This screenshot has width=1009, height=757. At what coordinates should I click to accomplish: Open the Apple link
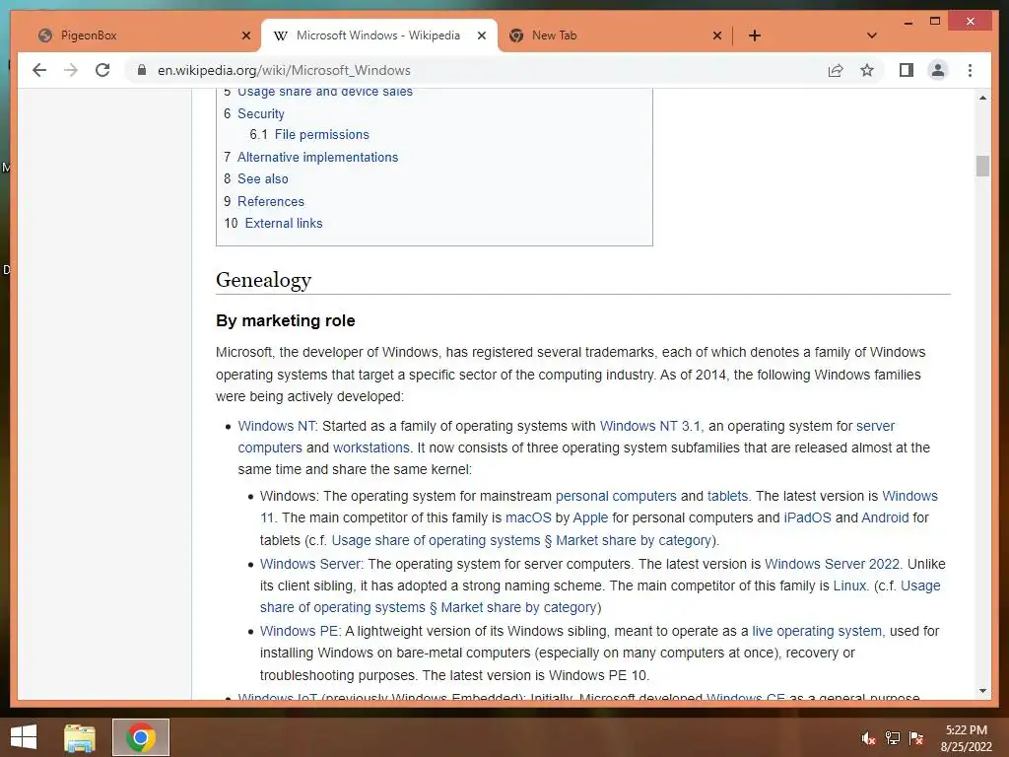(x=590, y=518)
